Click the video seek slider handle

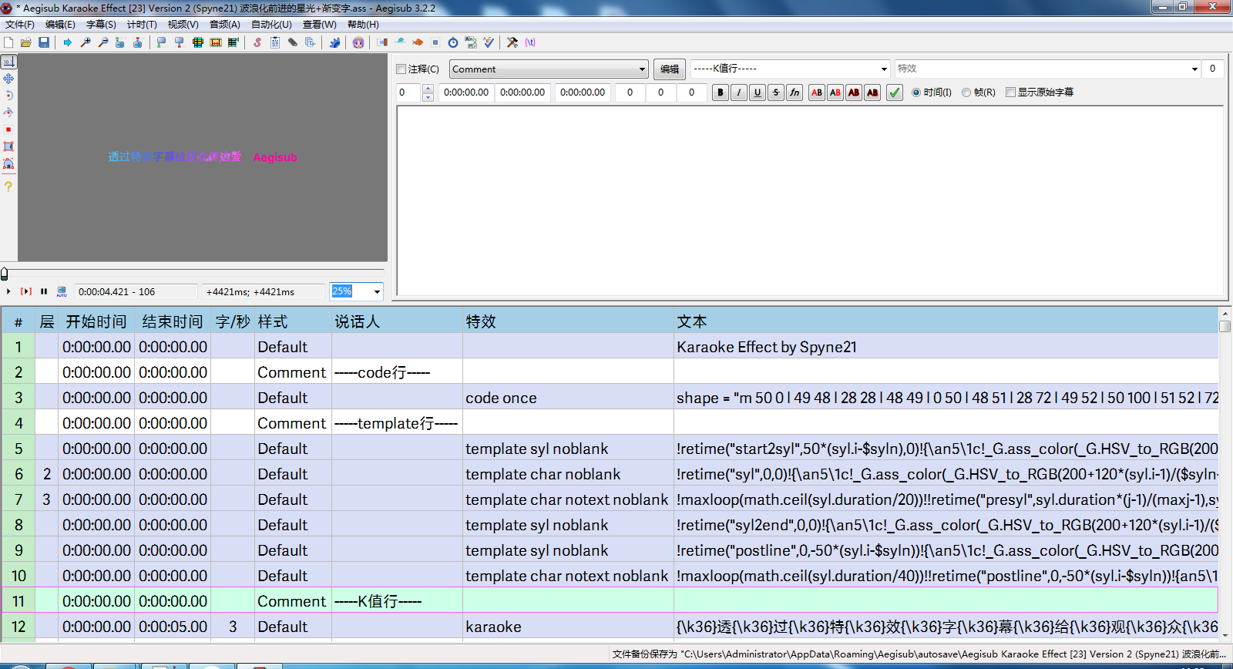coord(5,274)
